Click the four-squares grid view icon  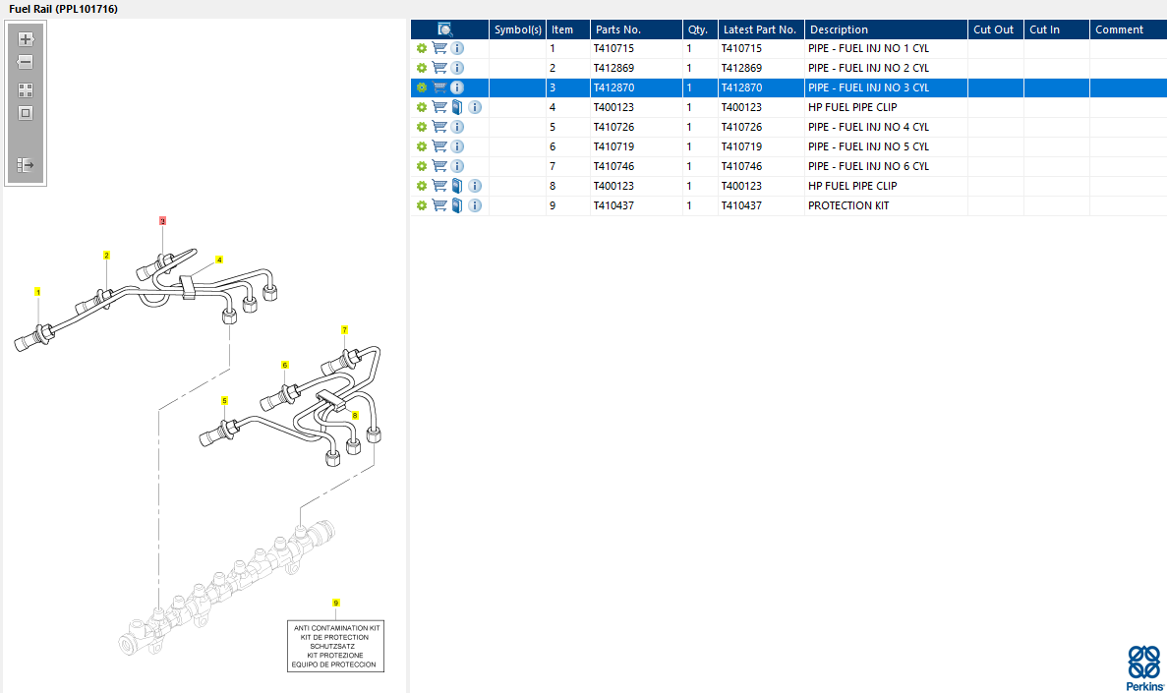click(x=26, y=90)
